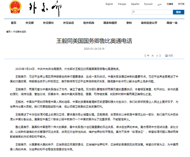Image resolution: width=190 pixels, height=157 pixels.
Task: Click the publish date 2025-01-24 23:19
Action: pos(94,49)
